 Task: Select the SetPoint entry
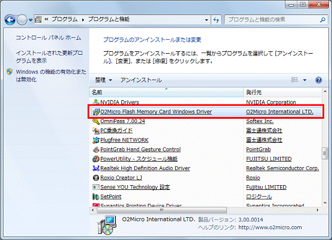pos(110,197)
